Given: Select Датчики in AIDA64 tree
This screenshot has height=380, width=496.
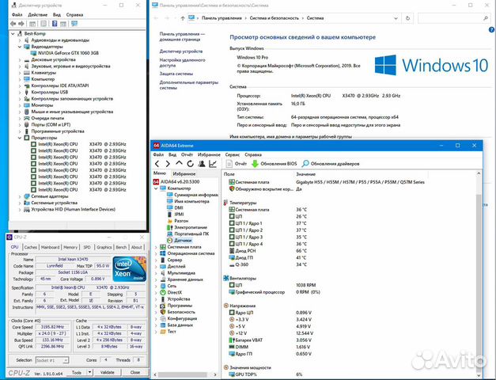Looking at the screenshot, I should [x=180, y=241].
